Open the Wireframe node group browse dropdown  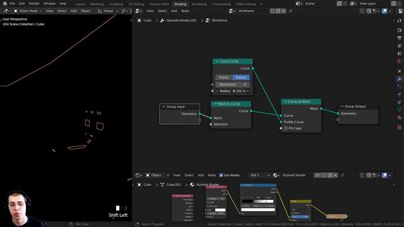click(x=232, y=11)
